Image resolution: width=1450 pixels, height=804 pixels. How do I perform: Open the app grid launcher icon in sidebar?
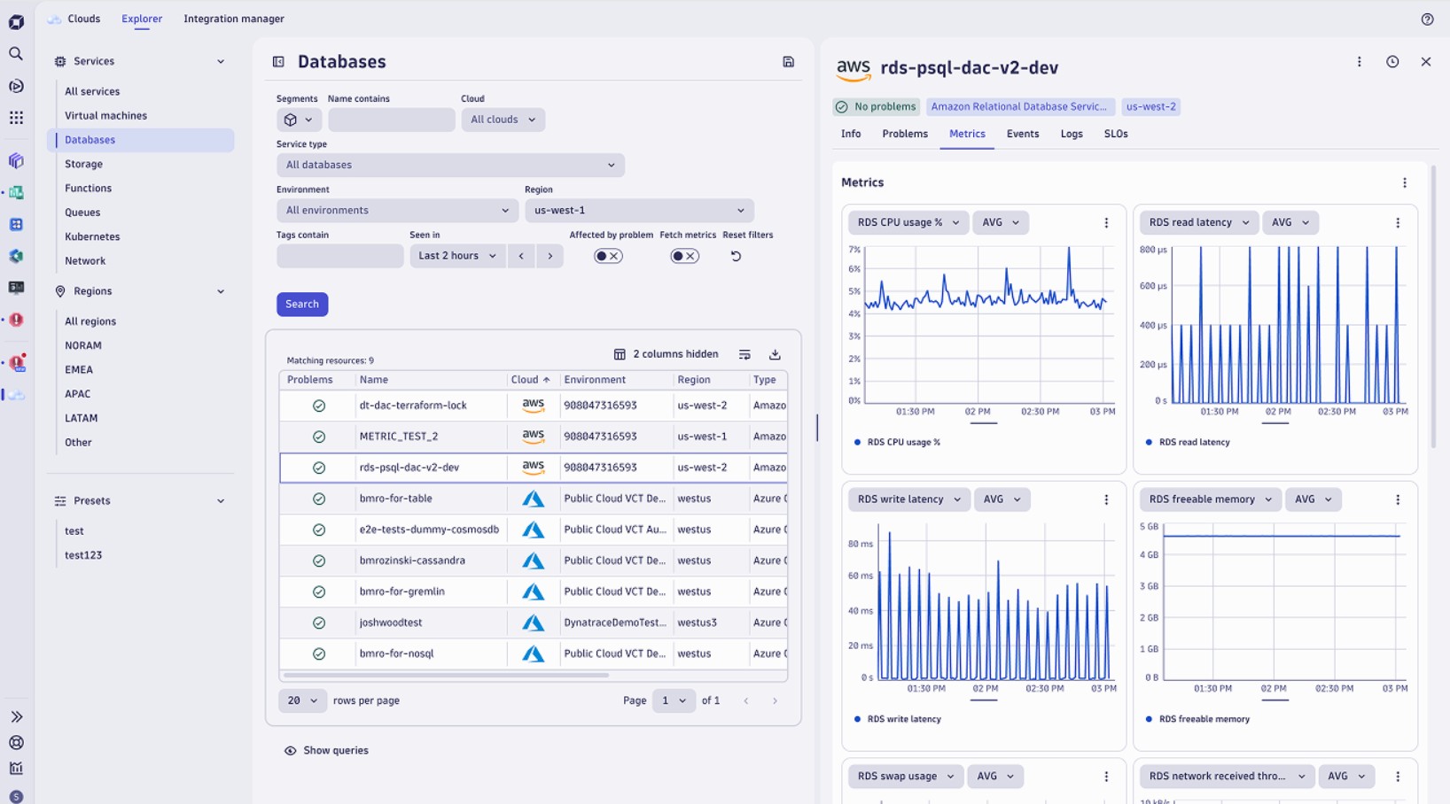coord(15,117)
